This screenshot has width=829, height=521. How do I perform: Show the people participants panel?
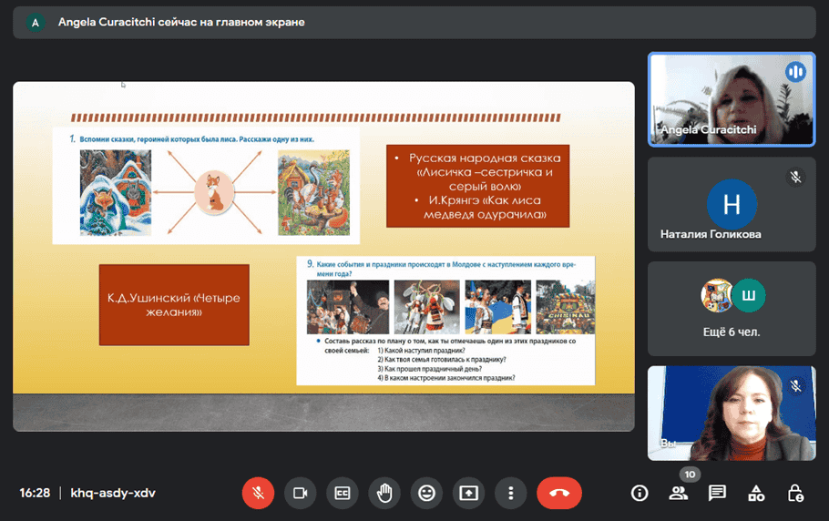coord(679,493)
